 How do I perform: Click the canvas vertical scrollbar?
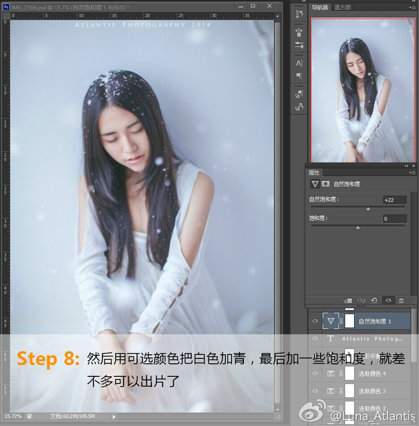pyautogui.click(x=278, y=212)
